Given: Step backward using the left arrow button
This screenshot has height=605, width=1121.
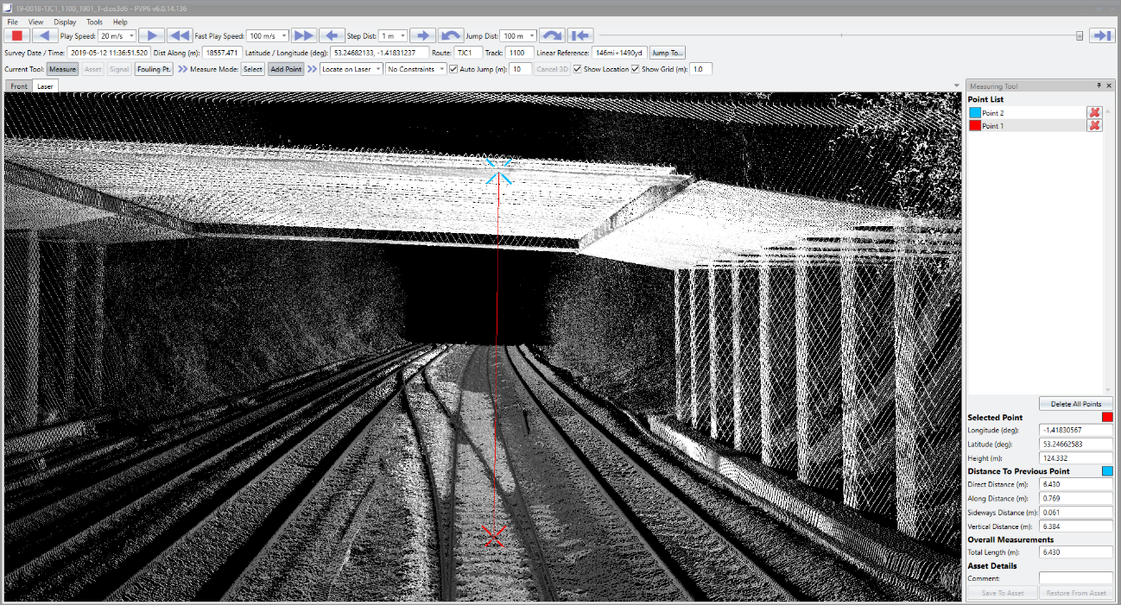Looking at the screenshot, I should [332, 35].
